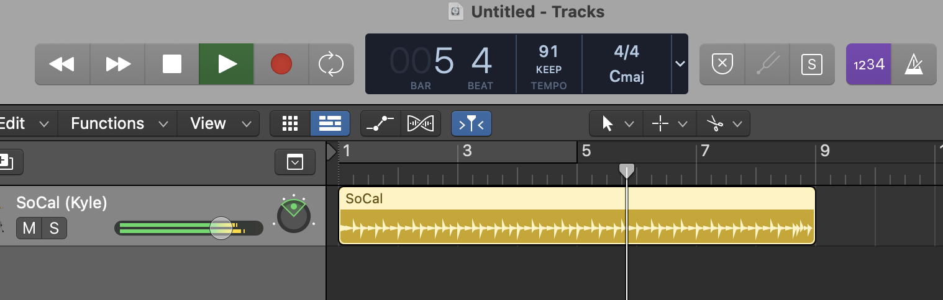The image size is (943, 300).
Task: Open the Global Tracks disclosure button
Action: click(x=294, y=162)
